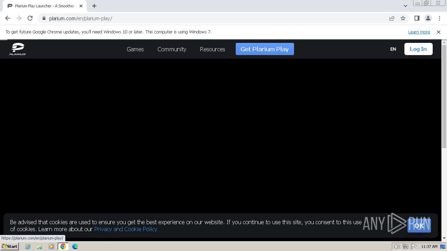Launch Microsoft Edge from taskbar
447x251 pixels.
tap(75, 246)
